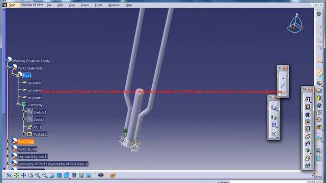Screen dimensions: 326x183
Task: Expand the Part2 (leg) node
Action: click(8, 141)
